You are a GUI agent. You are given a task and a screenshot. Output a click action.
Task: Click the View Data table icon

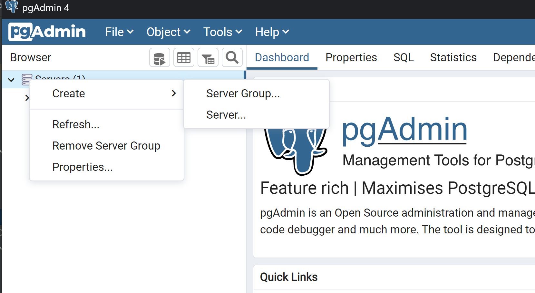coord(184,58)
